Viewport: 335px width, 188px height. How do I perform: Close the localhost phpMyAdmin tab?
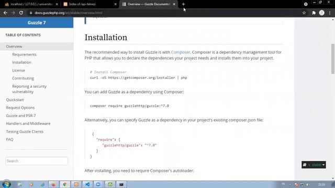click(57, 4)
